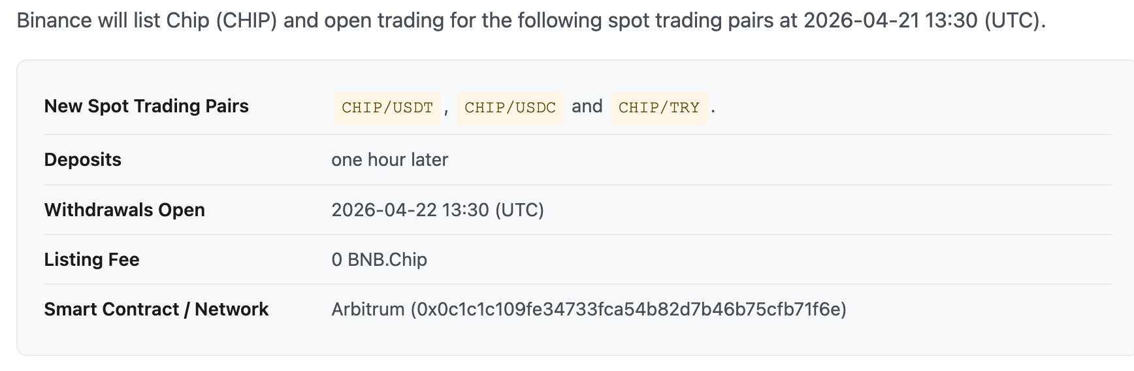Image resolution: width=1134 pixels, height=371 pixels.
Task: Click the "(UTC)" text in the withdrawals row
Action: pyautogui.click(x=519, y=210)
